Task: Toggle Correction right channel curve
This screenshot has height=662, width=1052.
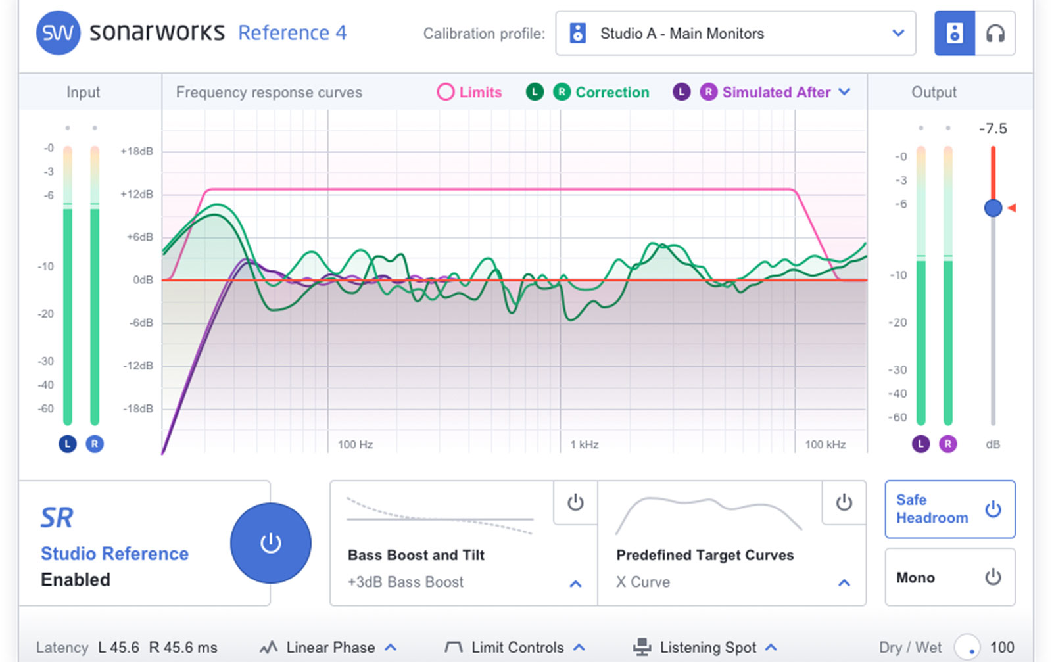Action: pyautogui.click(x=562, y=92)
